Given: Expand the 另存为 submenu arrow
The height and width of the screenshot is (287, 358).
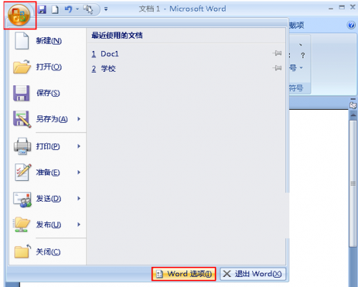Looking at the screenshot, I should tap(79, 119).
